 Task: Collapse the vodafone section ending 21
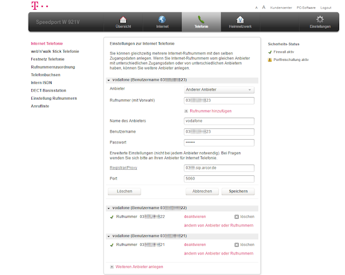tap(108, 236)
